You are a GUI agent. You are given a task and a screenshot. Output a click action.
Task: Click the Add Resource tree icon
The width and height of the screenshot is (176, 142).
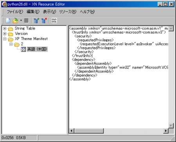click(36, 21)
